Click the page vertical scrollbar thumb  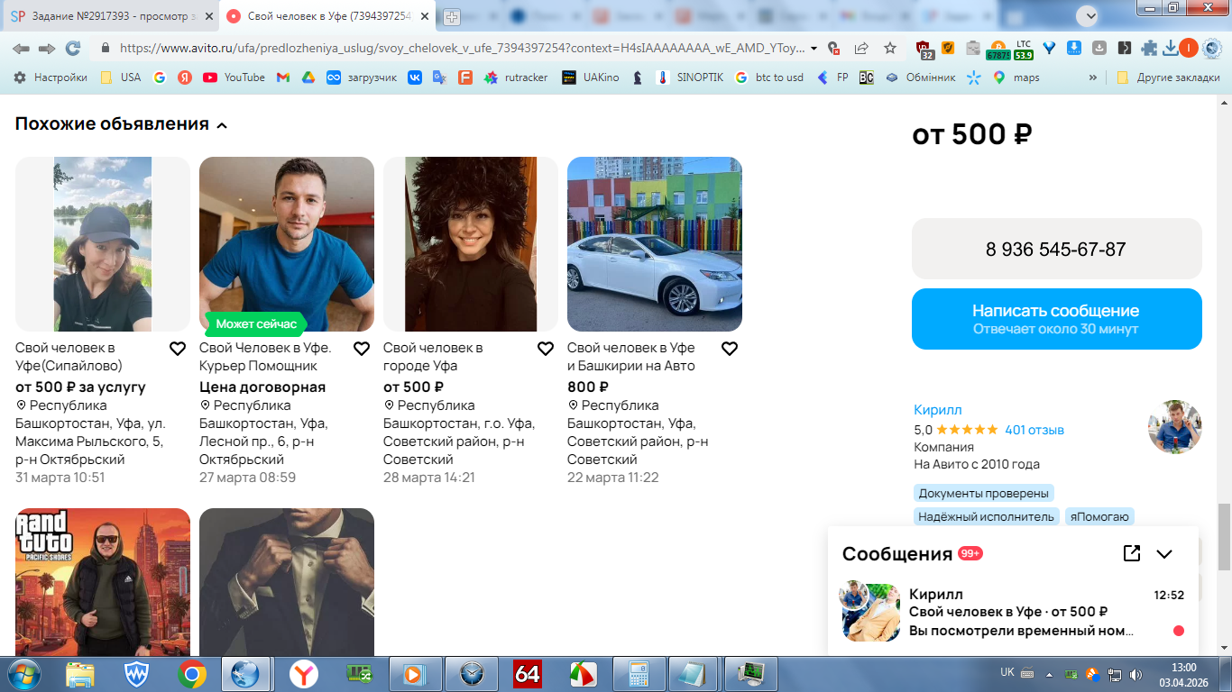coord(1224,536)
